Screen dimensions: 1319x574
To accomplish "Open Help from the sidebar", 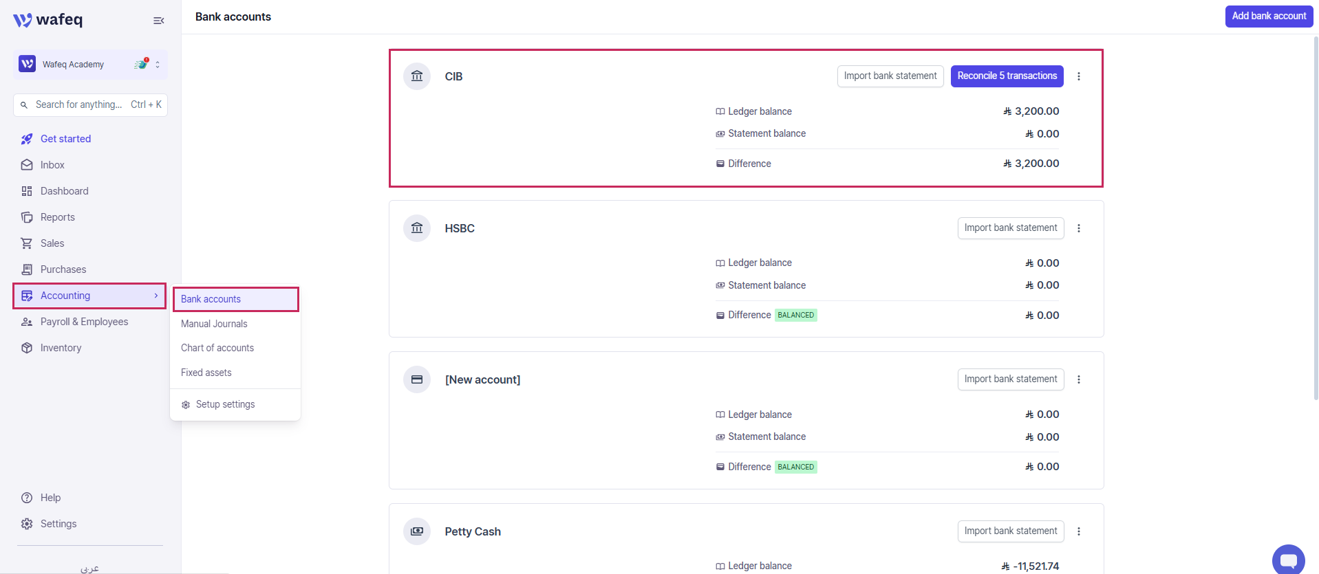I will (50, 498).
